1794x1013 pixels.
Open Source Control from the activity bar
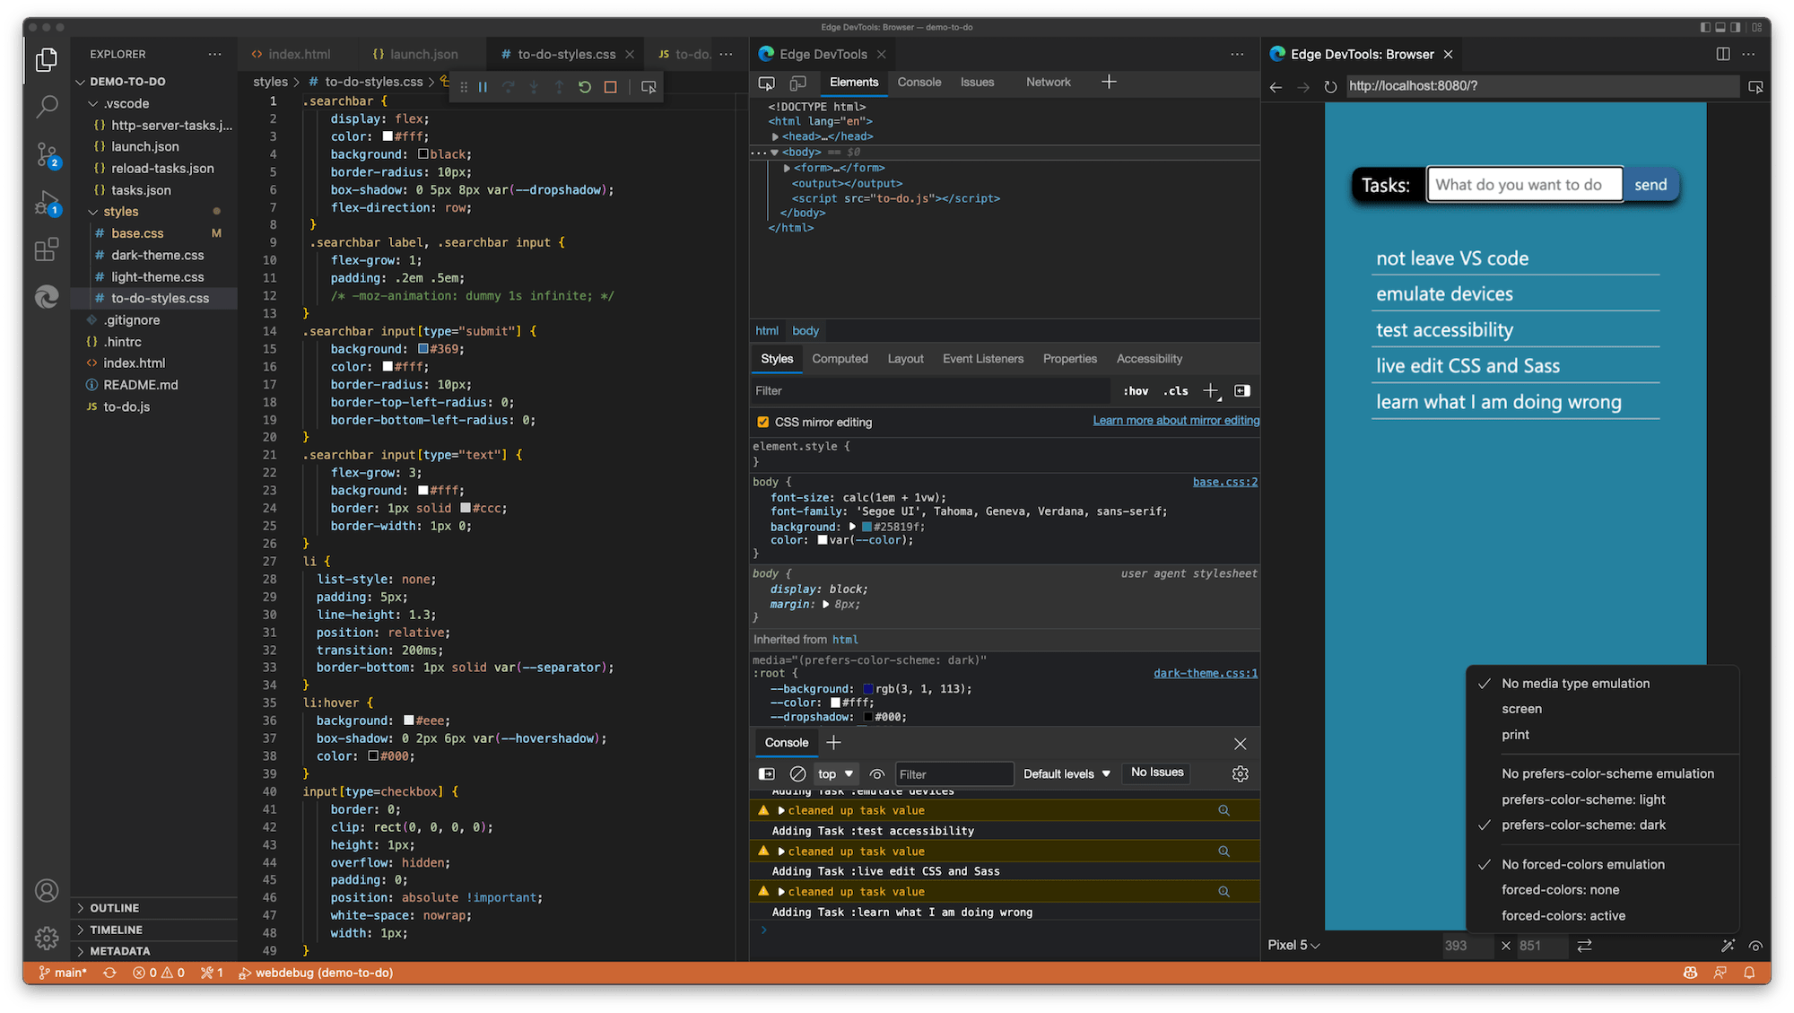pos(46,153)
